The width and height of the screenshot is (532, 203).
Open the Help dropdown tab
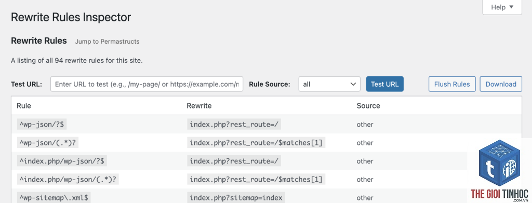[502, 7]
